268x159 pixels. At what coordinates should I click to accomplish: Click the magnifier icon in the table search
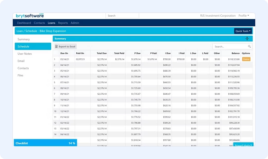pos(249,46)
